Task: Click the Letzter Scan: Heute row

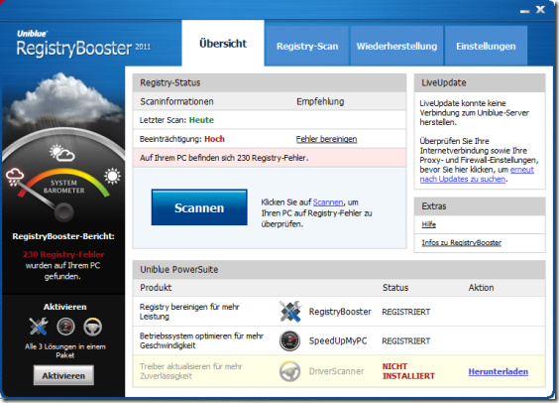Action: (x=270, y=120)
